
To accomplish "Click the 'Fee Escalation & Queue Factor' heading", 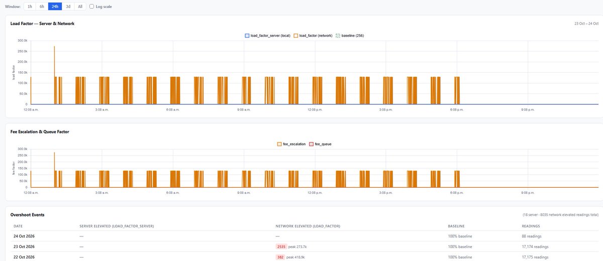I will [x=40, y=132].
